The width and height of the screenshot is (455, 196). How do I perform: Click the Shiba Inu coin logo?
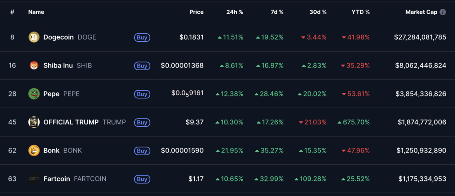[x=34, y=66]
